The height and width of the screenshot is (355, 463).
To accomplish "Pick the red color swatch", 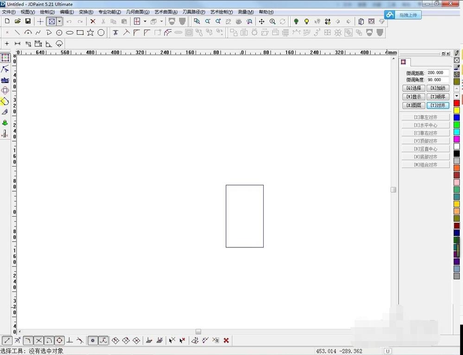I will click(457, 103).
